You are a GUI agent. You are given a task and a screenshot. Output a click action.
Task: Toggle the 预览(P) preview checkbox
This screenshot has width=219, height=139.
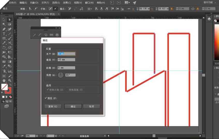pos(46,98)
